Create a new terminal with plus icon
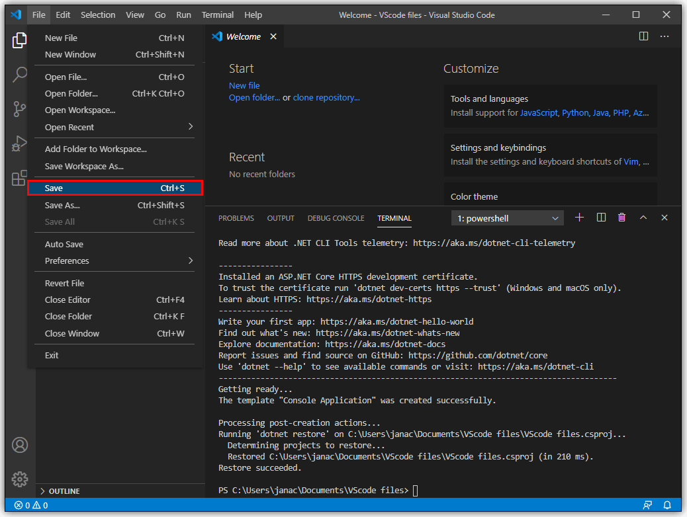This screenshot has height=517, width=687. [579, 218]
